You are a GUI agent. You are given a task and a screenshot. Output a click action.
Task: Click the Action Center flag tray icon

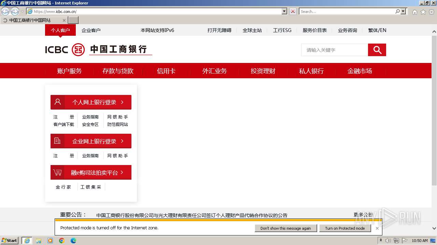(x=405, y=241)
